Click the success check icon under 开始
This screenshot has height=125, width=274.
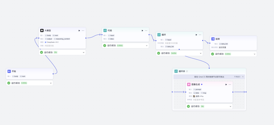[9, 83]
